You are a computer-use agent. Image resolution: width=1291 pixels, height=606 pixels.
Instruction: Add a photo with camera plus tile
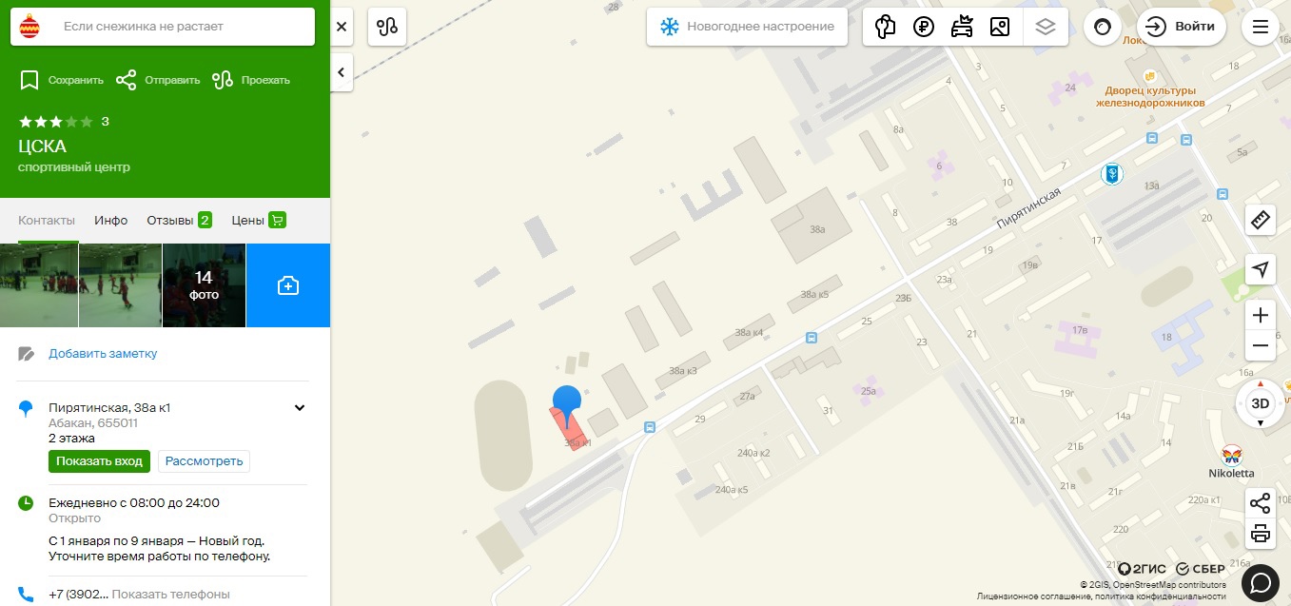pos(288,285)
